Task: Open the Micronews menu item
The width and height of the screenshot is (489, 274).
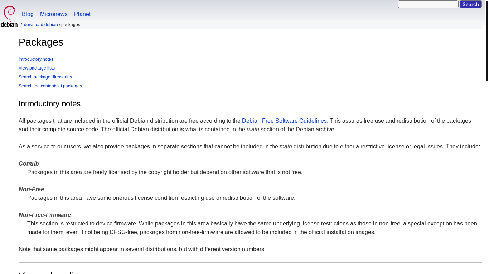Action: click(x=54, y=14)
